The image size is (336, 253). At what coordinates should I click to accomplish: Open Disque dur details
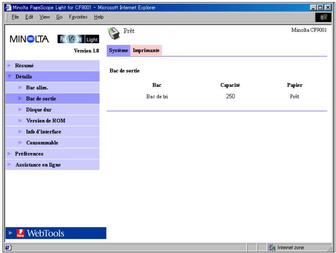pos(52,110)
